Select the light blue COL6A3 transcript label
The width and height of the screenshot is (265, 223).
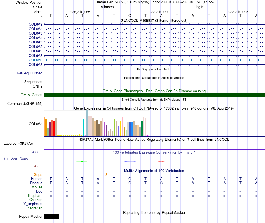coord(35,60)
